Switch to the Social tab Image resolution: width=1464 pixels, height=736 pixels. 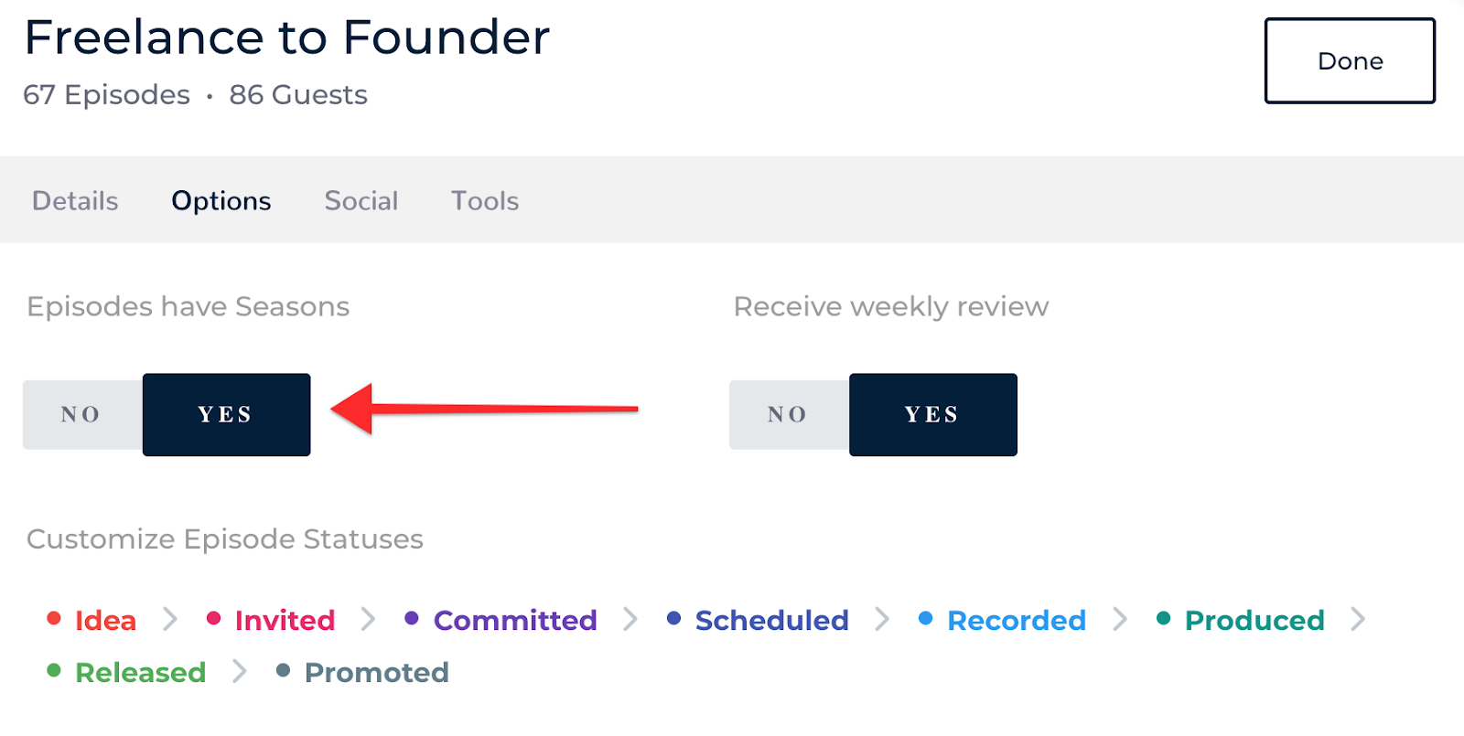(361, 201)
